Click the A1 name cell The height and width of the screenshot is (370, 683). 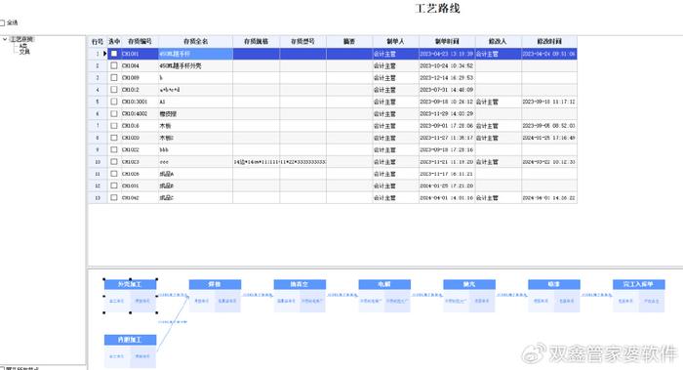[x=195, y=102]
